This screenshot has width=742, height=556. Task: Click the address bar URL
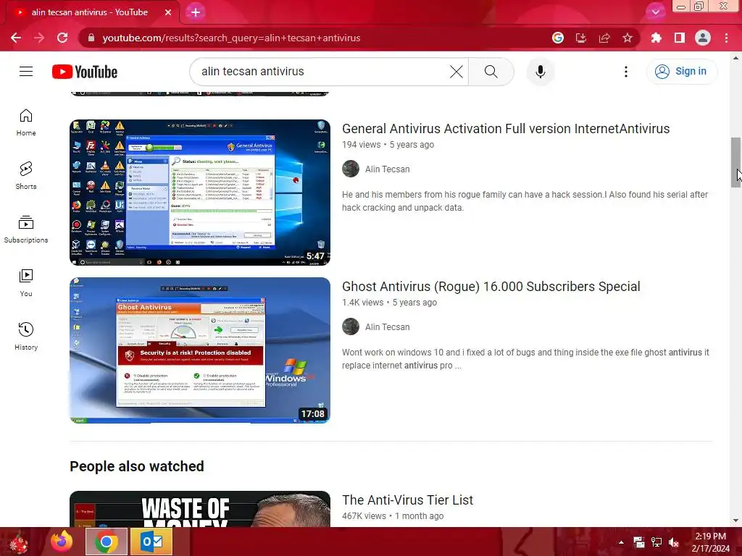tap(231, 38)
